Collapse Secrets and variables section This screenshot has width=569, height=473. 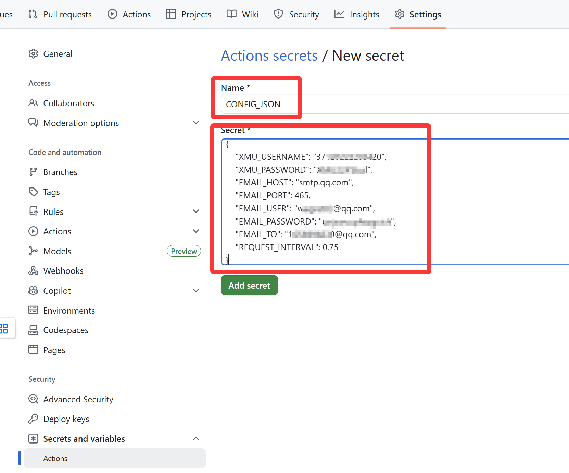pos(196,439)
